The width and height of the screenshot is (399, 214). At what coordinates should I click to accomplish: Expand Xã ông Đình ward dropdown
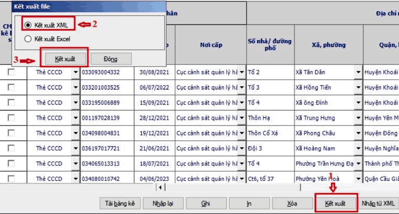click(358, 103)
